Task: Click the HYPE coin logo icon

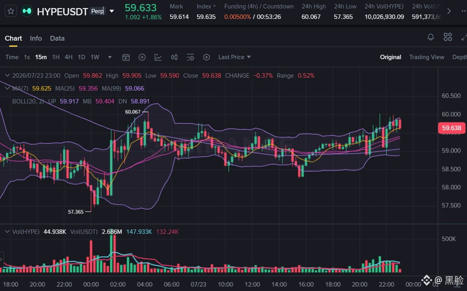Action: [27, 11]
